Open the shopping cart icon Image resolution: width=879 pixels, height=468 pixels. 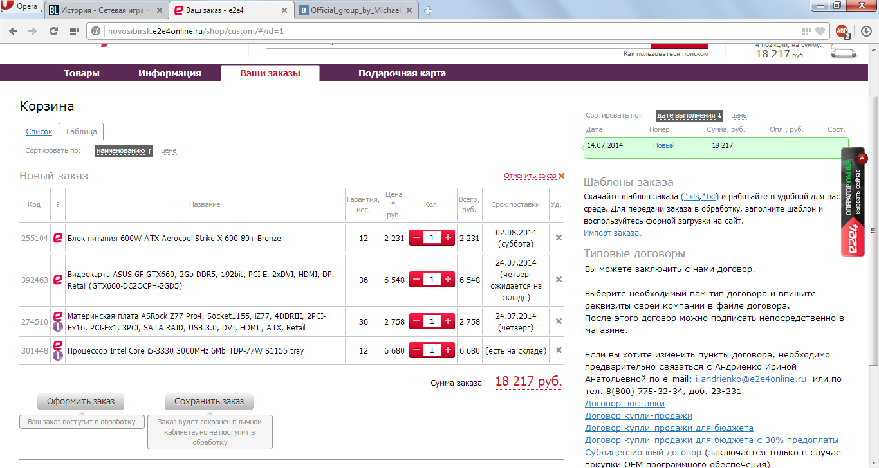[x=844, y=51]
